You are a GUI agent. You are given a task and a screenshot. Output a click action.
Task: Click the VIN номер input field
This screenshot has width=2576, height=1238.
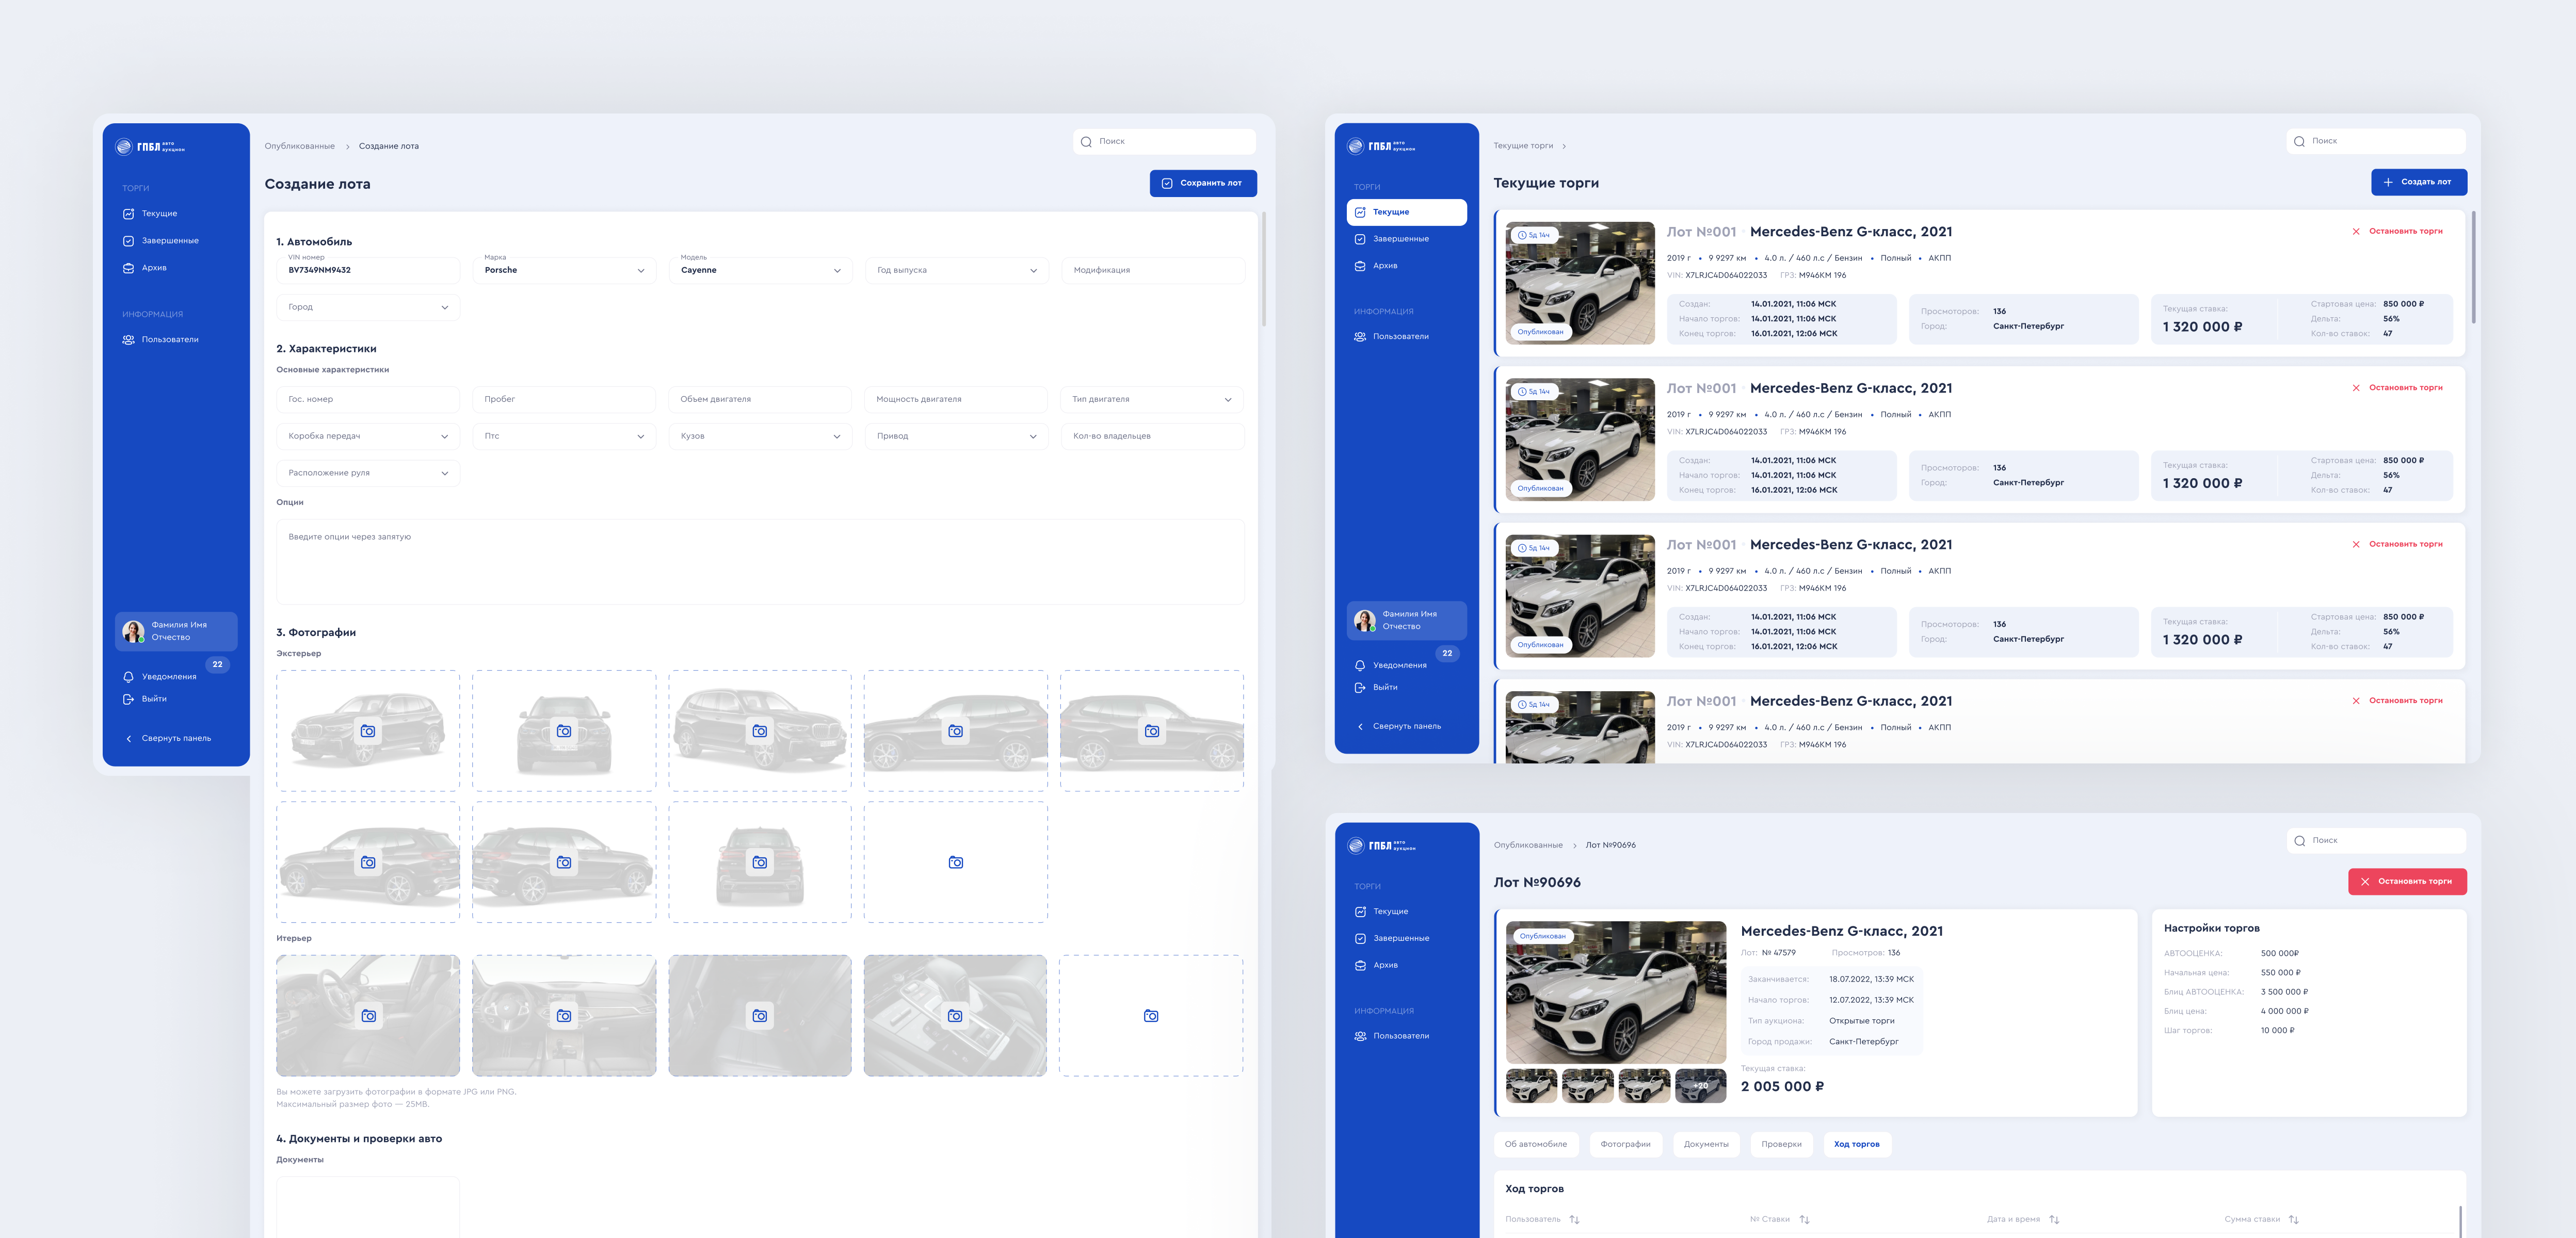pyautogui.click(x=368, y=270)
